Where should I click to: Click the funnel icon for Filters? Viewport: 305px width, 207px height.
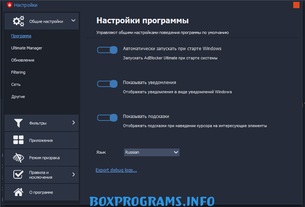click(x=18, y=123)
